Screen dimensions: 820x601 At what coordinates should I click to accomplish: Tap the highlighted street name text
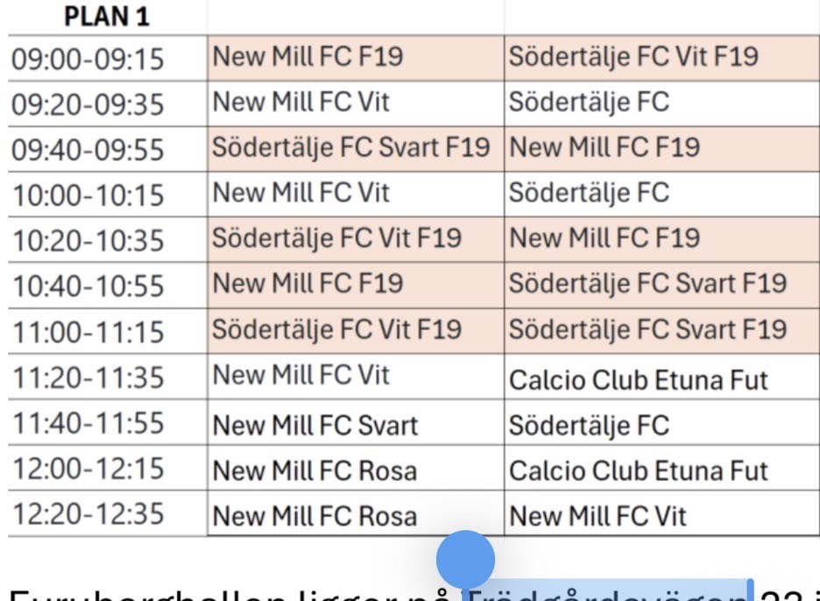coord(606,592)
